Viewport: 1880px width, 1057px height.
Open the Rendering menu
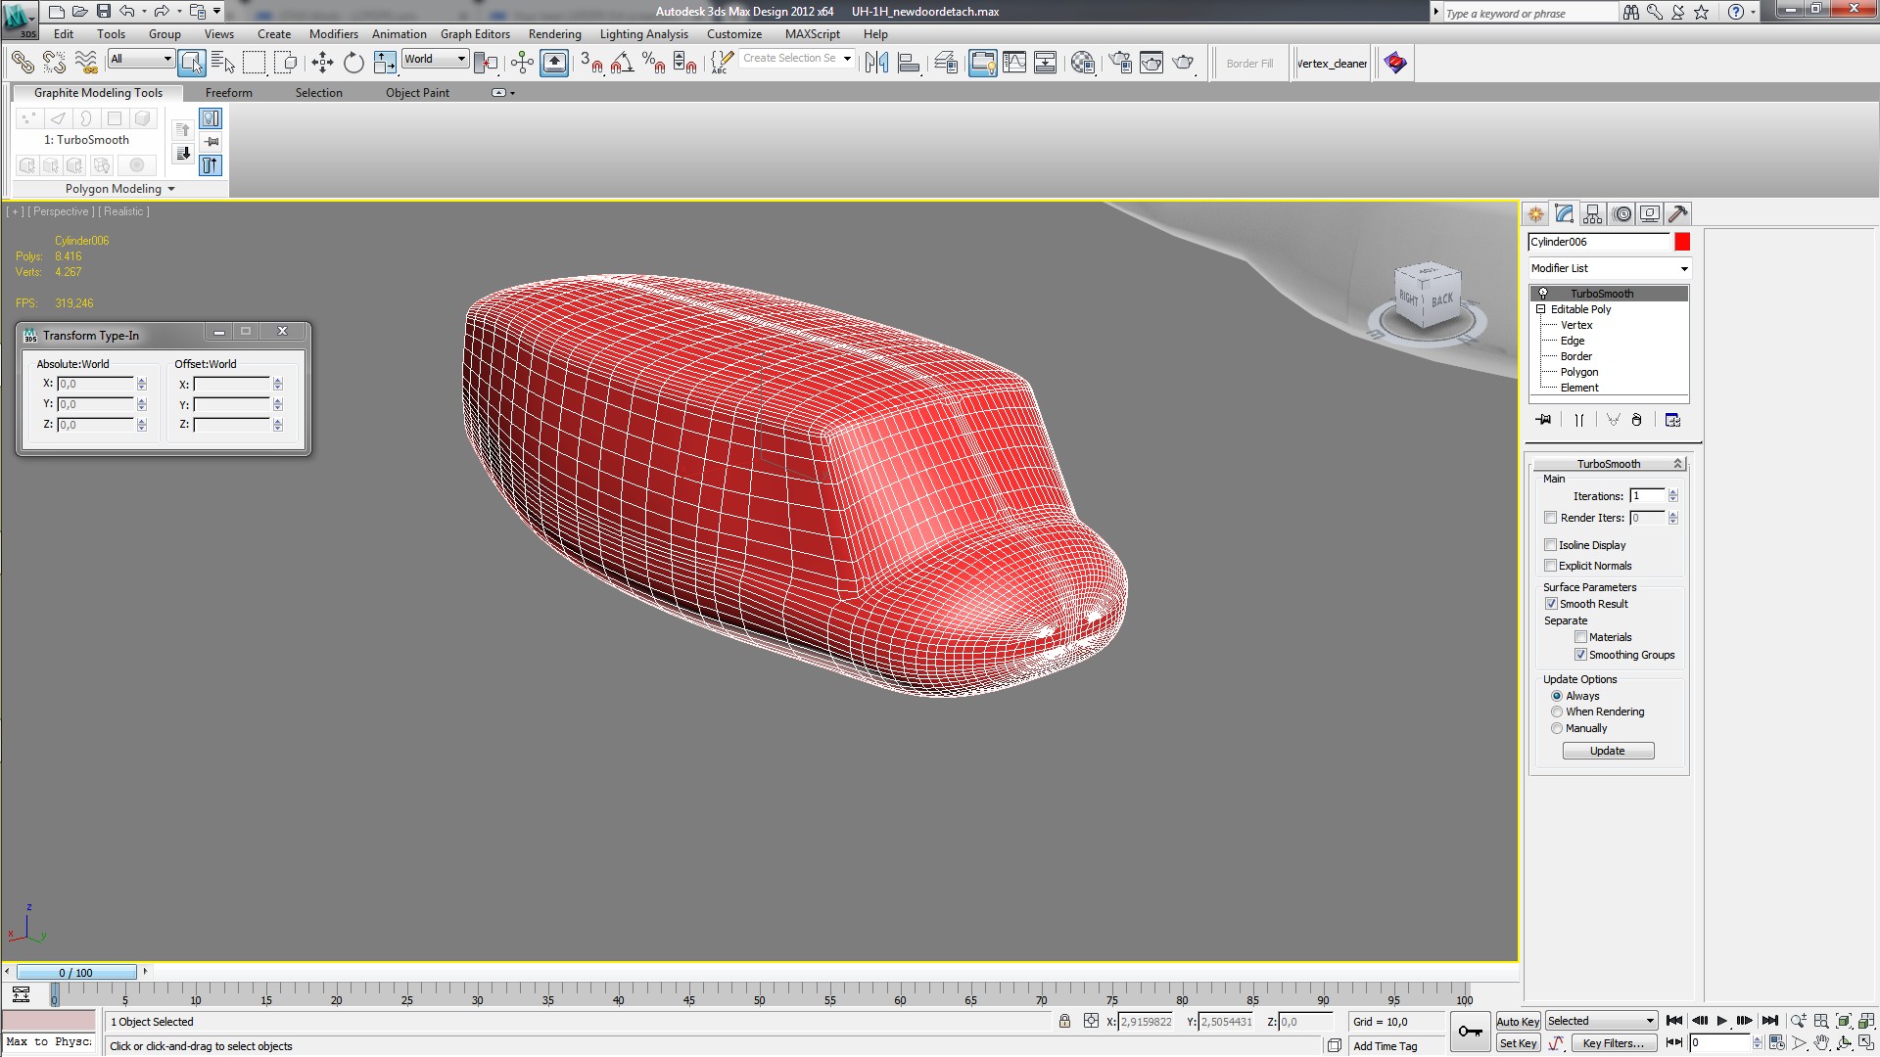click(x=554, y=34)
